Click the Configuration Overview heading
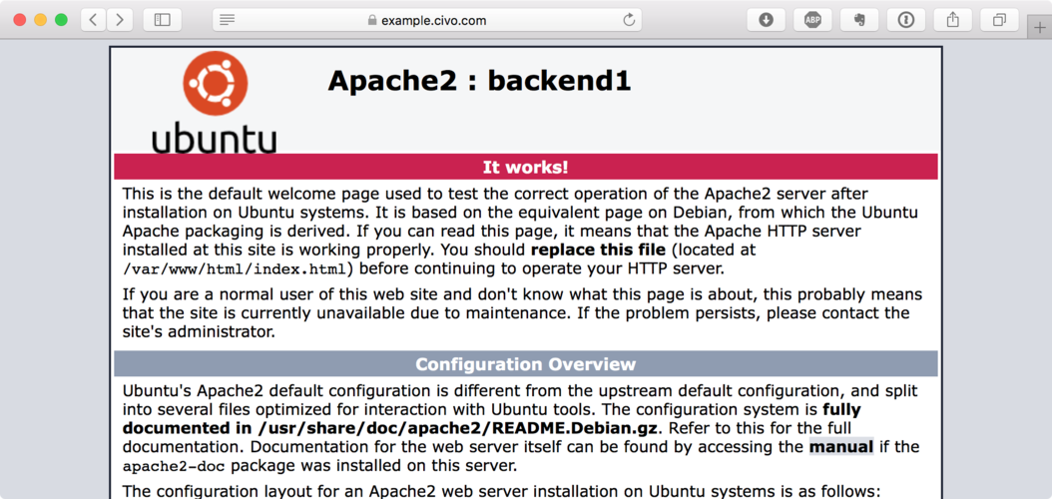This screenshot has width=1052, height=499. (526, 364)
